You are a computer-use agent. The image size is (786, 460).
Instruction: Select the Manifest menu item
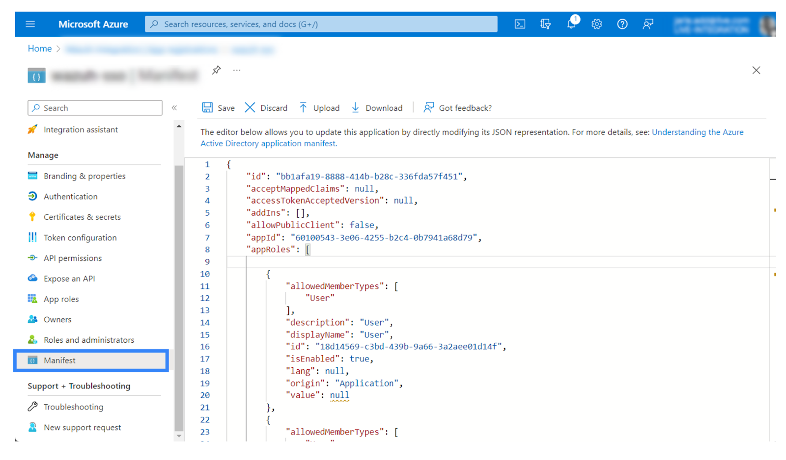click(x=91, y=360)
